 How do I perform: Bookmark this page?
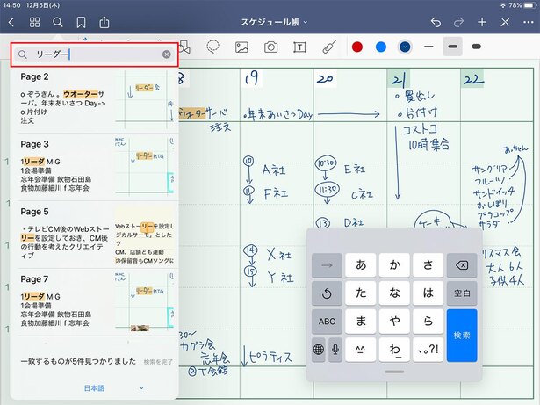click(x=81, y=23)
